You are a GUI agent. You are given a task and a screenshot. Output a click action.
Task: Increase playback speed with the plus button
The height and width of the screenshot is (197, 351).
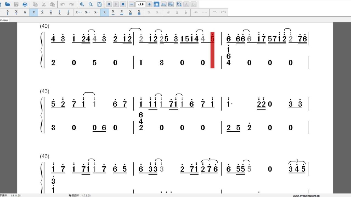tap(149, 4)
